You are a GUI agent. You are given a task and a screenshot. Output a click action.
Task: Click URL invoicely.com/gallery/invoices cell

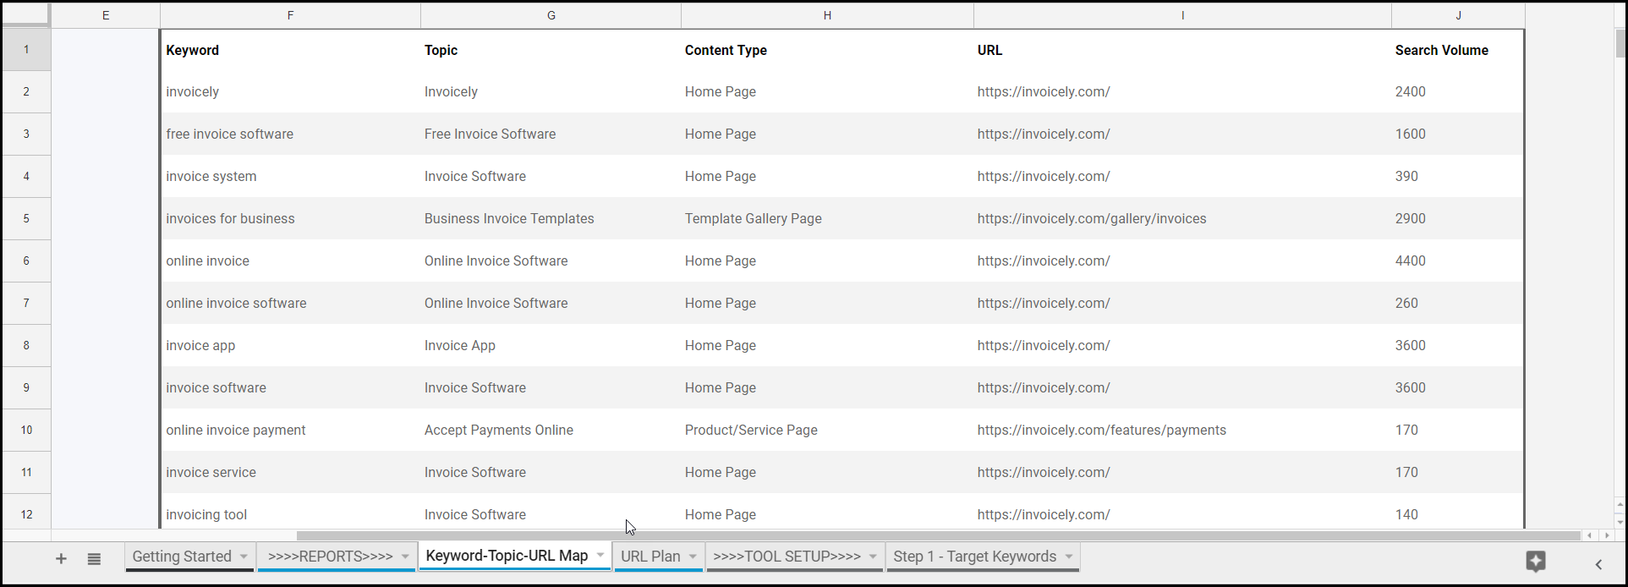[1182, 219]
